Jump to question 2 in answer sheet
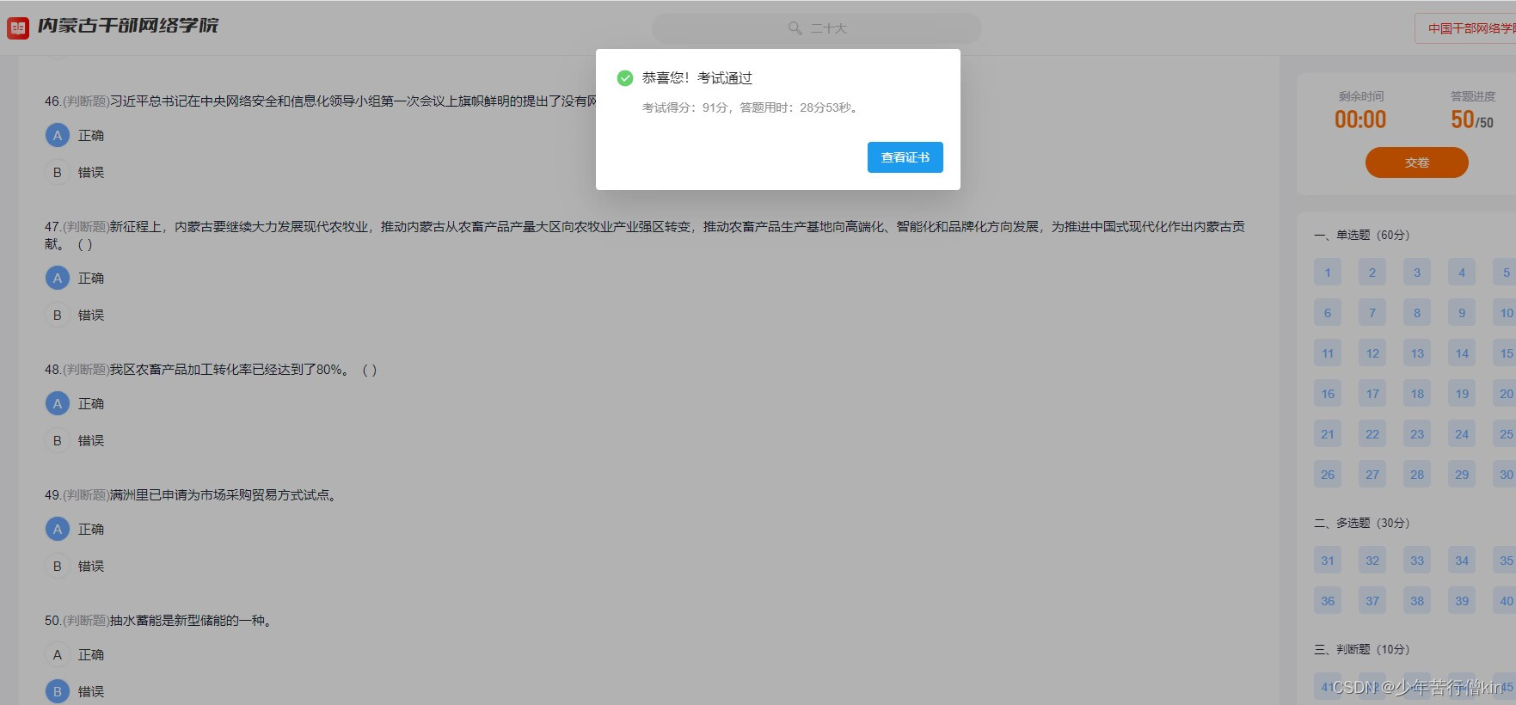Viewport: 1516px width, 705px height. pos(1372,273)
